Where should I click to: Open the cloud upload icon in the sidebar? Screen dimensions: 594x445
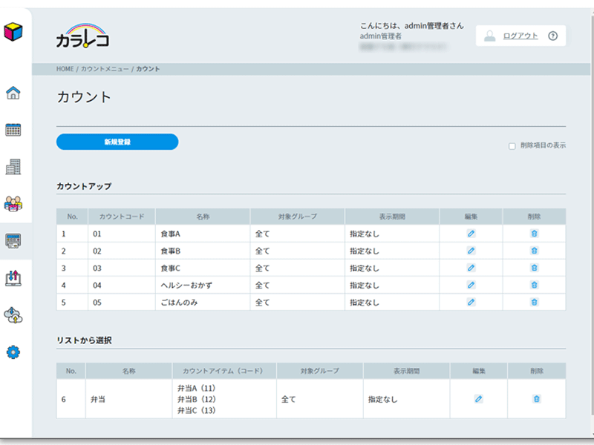(13, 315)
